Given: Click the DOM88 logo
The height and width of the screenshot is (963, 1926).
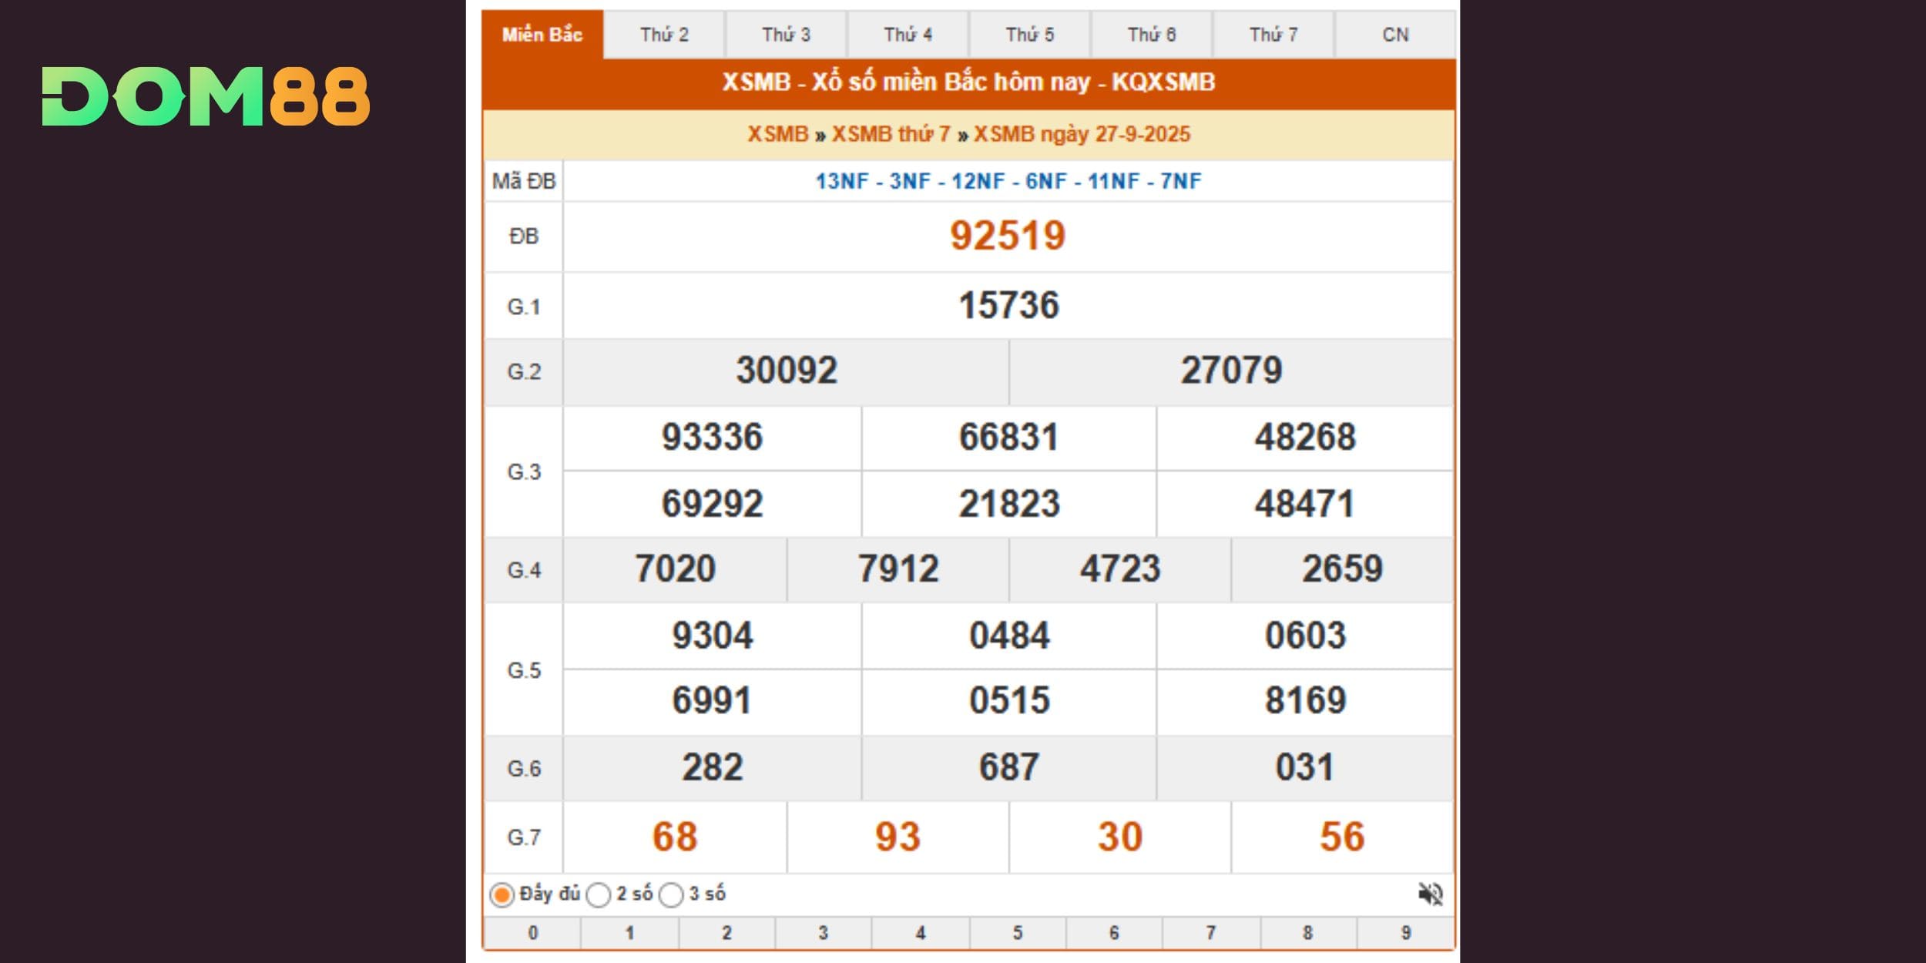Looking at the screenshot, I should (206, 96).
